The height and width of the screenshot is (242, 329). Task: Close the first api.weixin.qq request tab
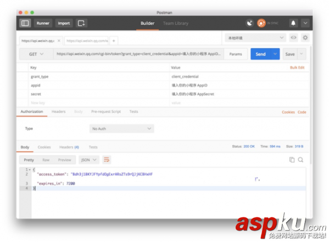coord(59,41)
